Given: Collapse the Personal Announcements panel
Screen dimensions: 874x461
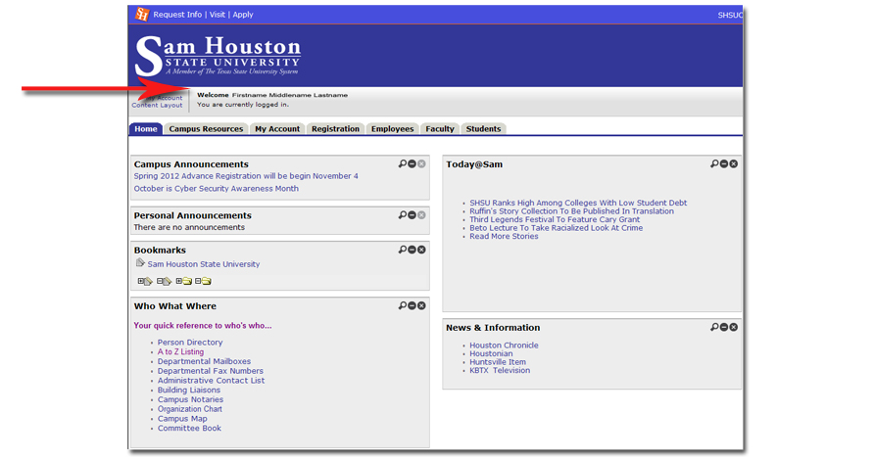Looking at the screenshot, I should 412,214.
